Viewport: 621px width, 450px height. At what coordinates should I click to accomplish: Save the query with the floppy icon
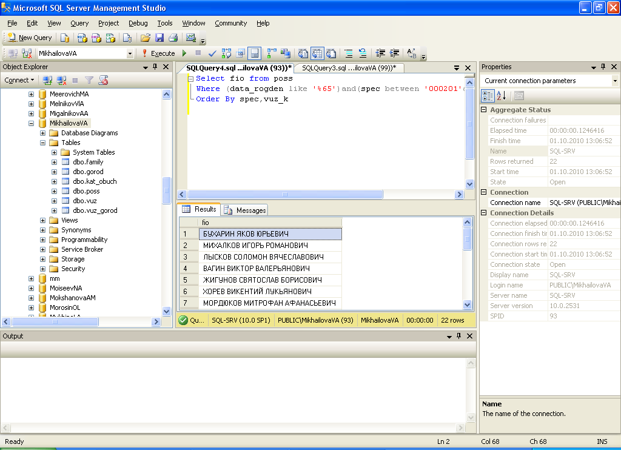(159, 38)
